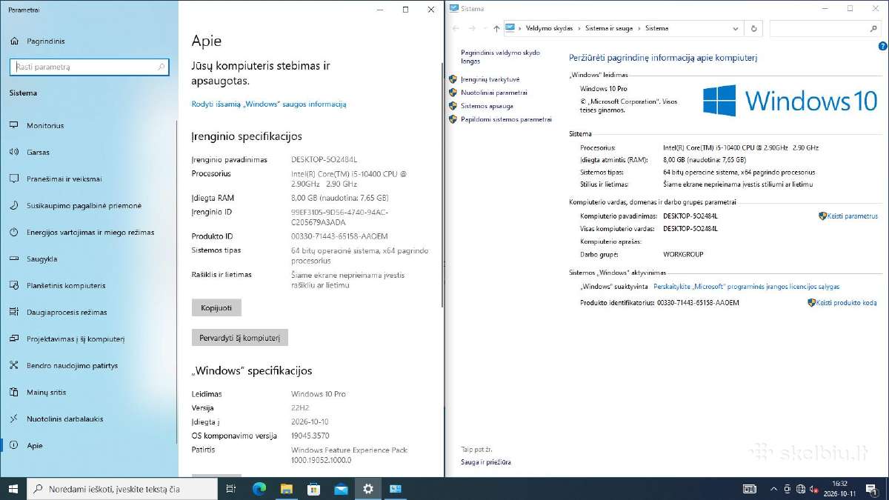This screenshot has height=500, width=889.
Task: Open the network tray icon
Action: click(800, 489)
